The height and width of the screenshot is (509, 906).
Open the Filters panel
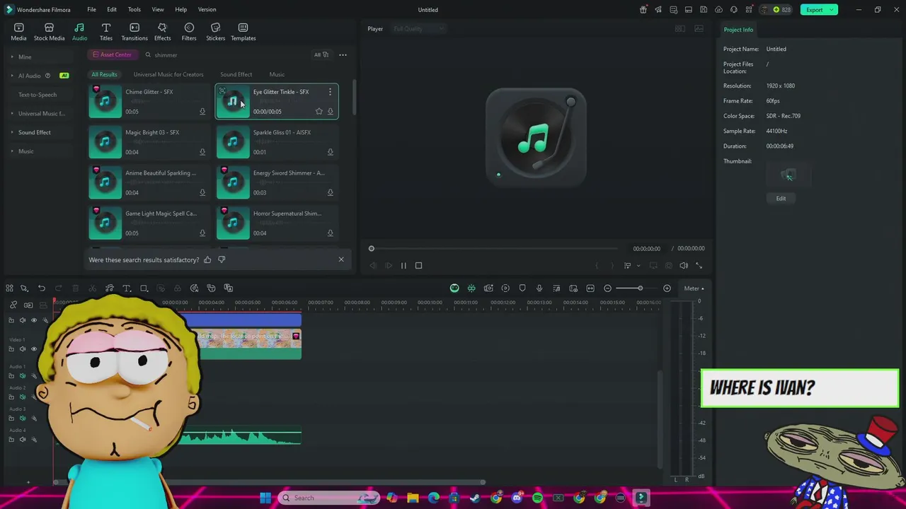(x=189, y=32)
